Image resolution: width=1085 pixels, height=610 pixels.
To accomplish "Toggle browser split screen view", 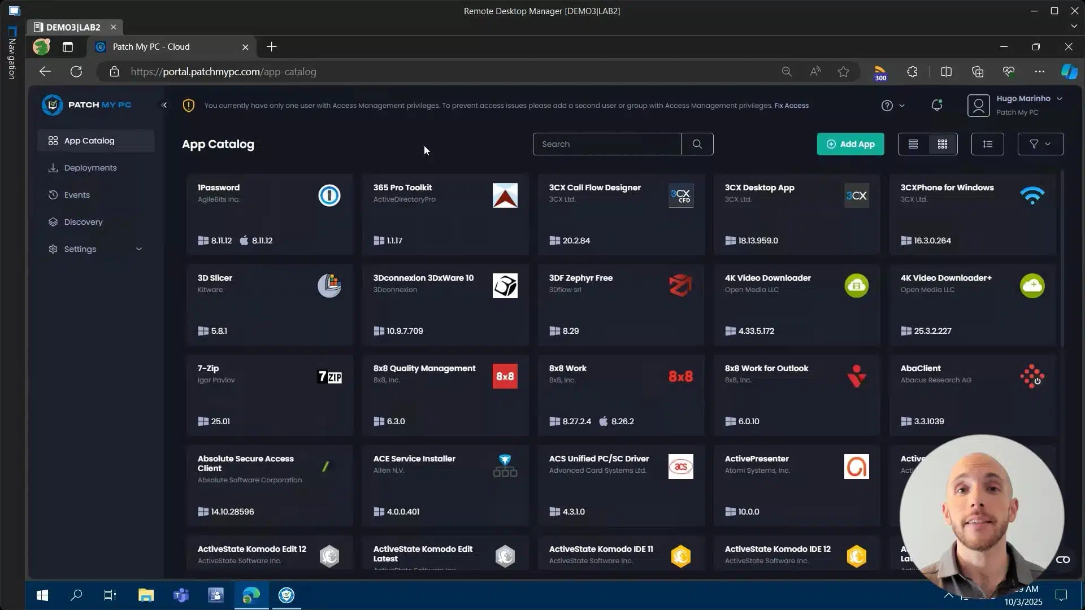I will click(x=946, y=72).
